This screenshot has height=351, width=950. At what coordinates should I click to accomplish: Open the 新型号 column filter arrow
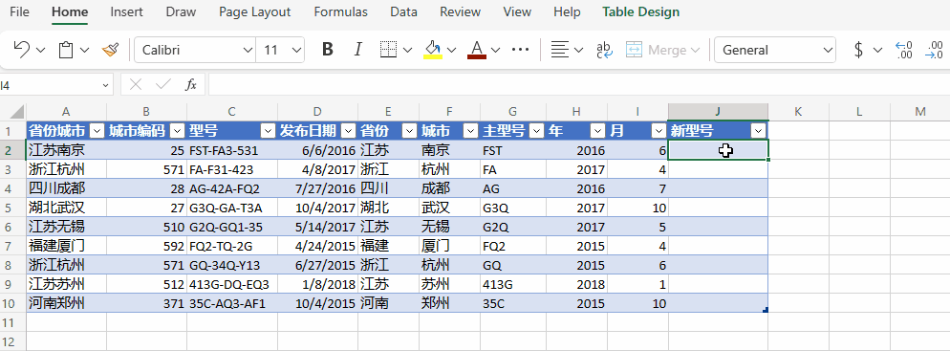[x=759, y=131]
